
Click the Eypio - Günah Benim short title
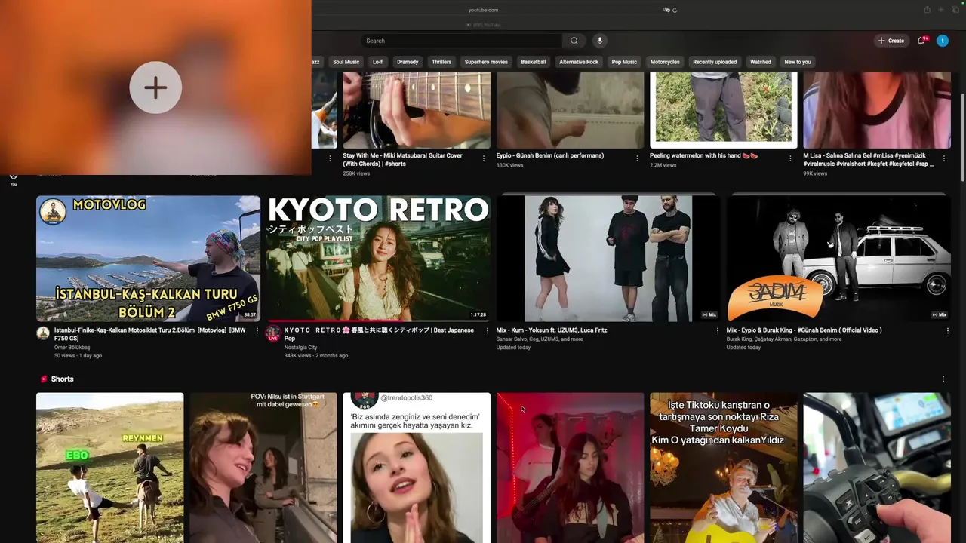[x=549, y=155]
